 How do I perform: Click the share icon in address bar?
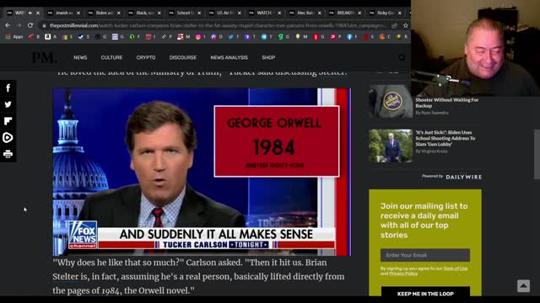coord(394,25)
